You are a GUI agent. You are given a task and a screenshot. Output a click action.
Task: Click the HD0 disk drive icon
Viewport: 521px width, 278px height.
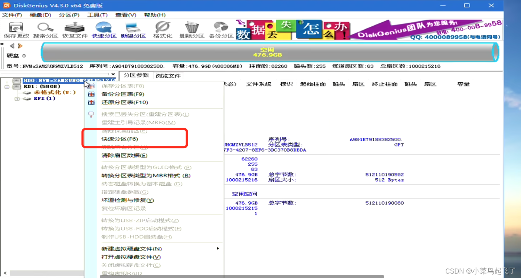(x=17, y=80)
